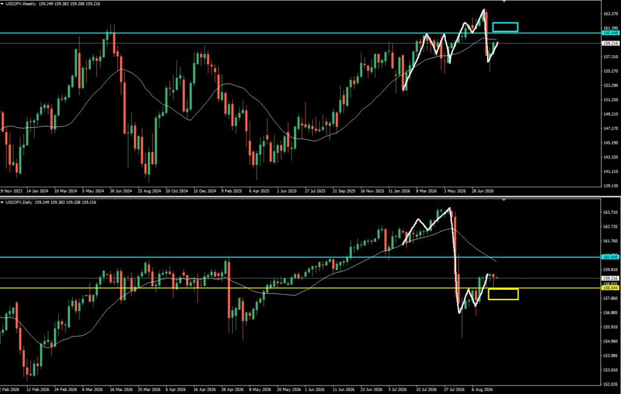
Task: Click the chart shift marker on Daily chart
Action: [504, 201]
